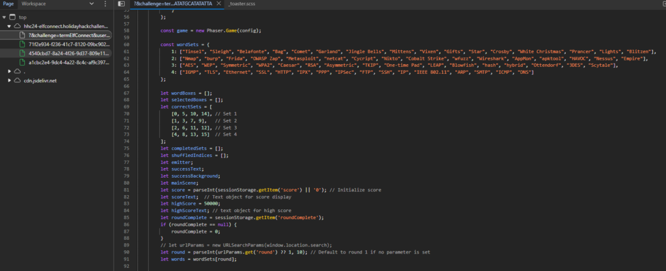The image size is (666, 271).
Task: Set breakpoint on line number 90
Action: coord(126,252)
